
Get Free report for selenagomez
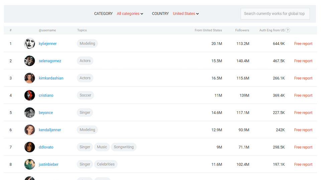(x=303, y=61)
